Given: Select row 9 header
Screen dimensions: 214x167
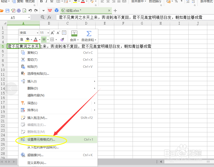Looking at the screenshot, I should click(3, 65).
